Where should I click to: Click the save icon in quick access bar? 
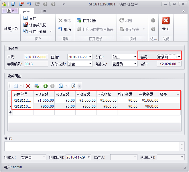[13, 4]
